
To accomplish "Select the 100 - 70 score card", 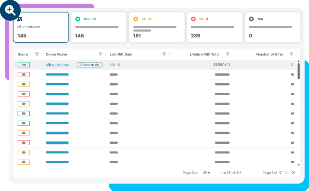I will point(99,27).
